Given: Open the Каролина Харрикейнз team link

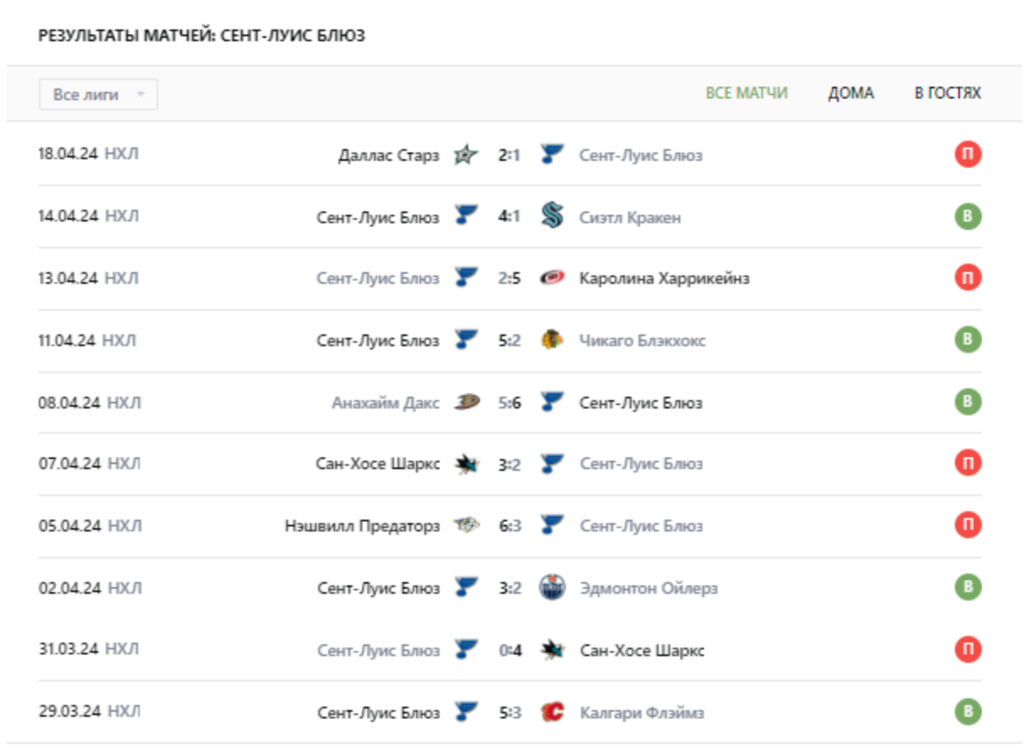Looking at the screenshot, I should coord(664,279).
